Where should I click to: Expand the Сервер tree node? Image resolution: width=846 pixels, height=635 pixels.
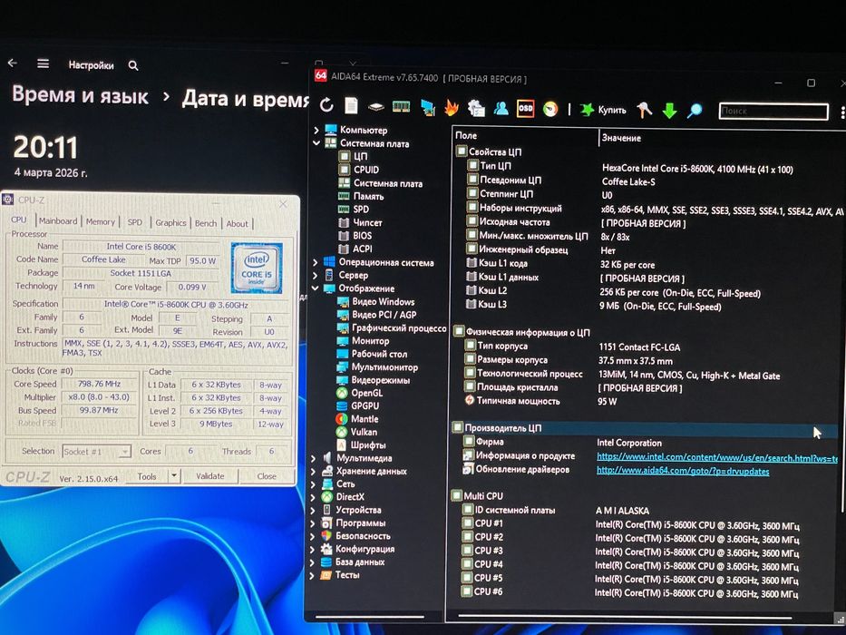pos(315,276)
